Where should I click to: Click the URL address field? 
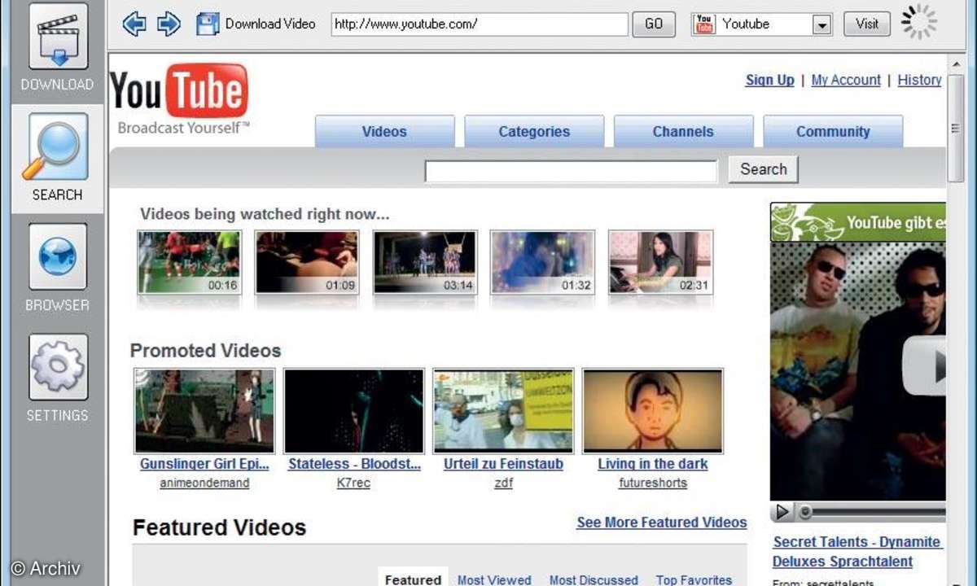(480, 24)
